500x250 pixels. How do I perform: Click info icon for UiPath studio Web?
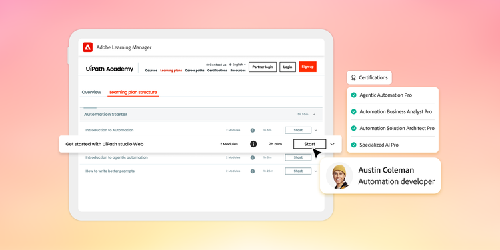pos(253,144)
